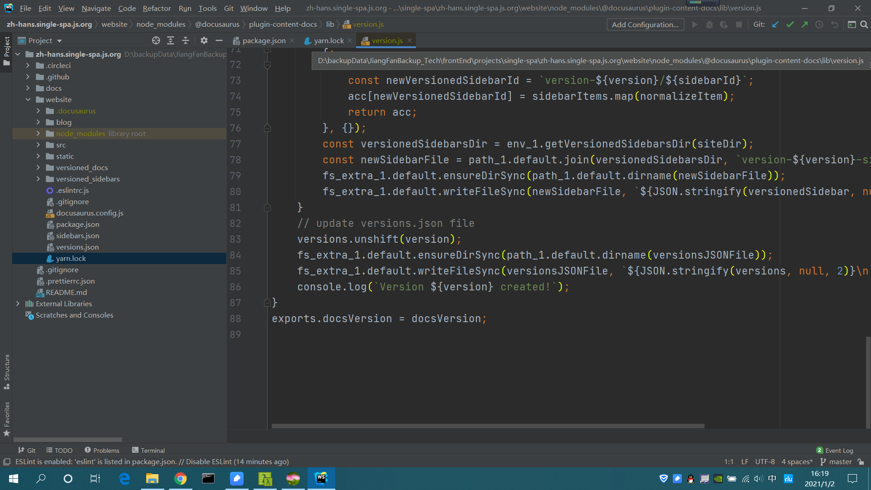Locate open file with the crosshair icon

156,40
